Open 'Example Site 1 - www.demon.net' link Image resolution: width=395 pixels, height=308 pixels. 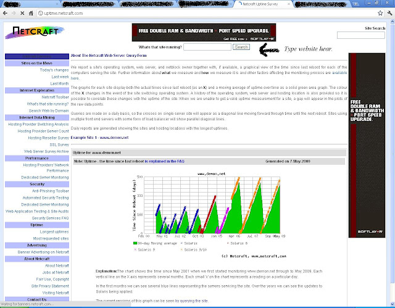100,138
